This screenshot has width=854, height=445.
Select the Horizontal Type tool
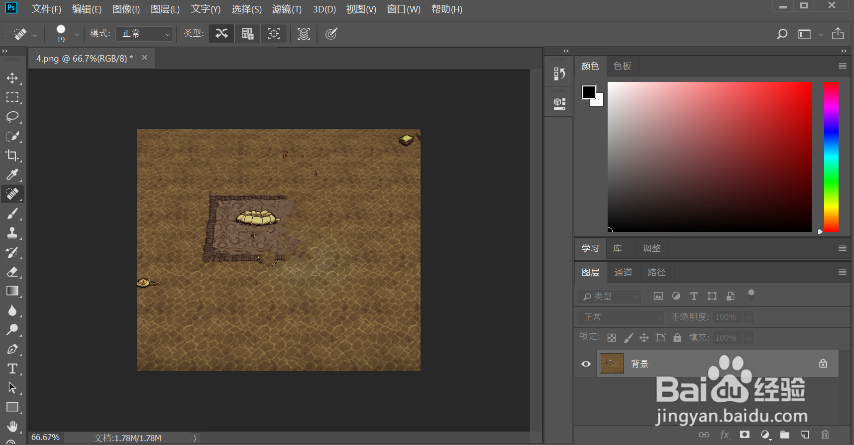[x=12, y=369]
